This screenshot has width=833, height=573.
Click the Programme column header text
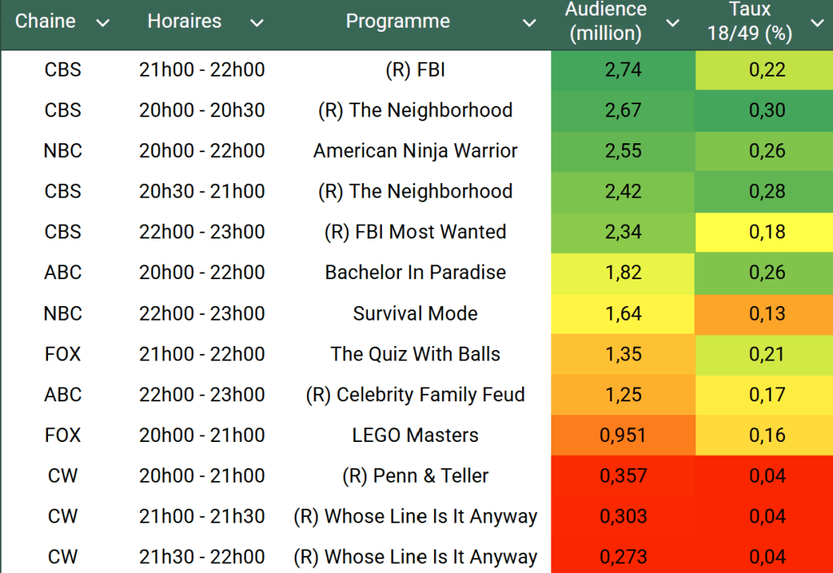(x=397, y=21)
